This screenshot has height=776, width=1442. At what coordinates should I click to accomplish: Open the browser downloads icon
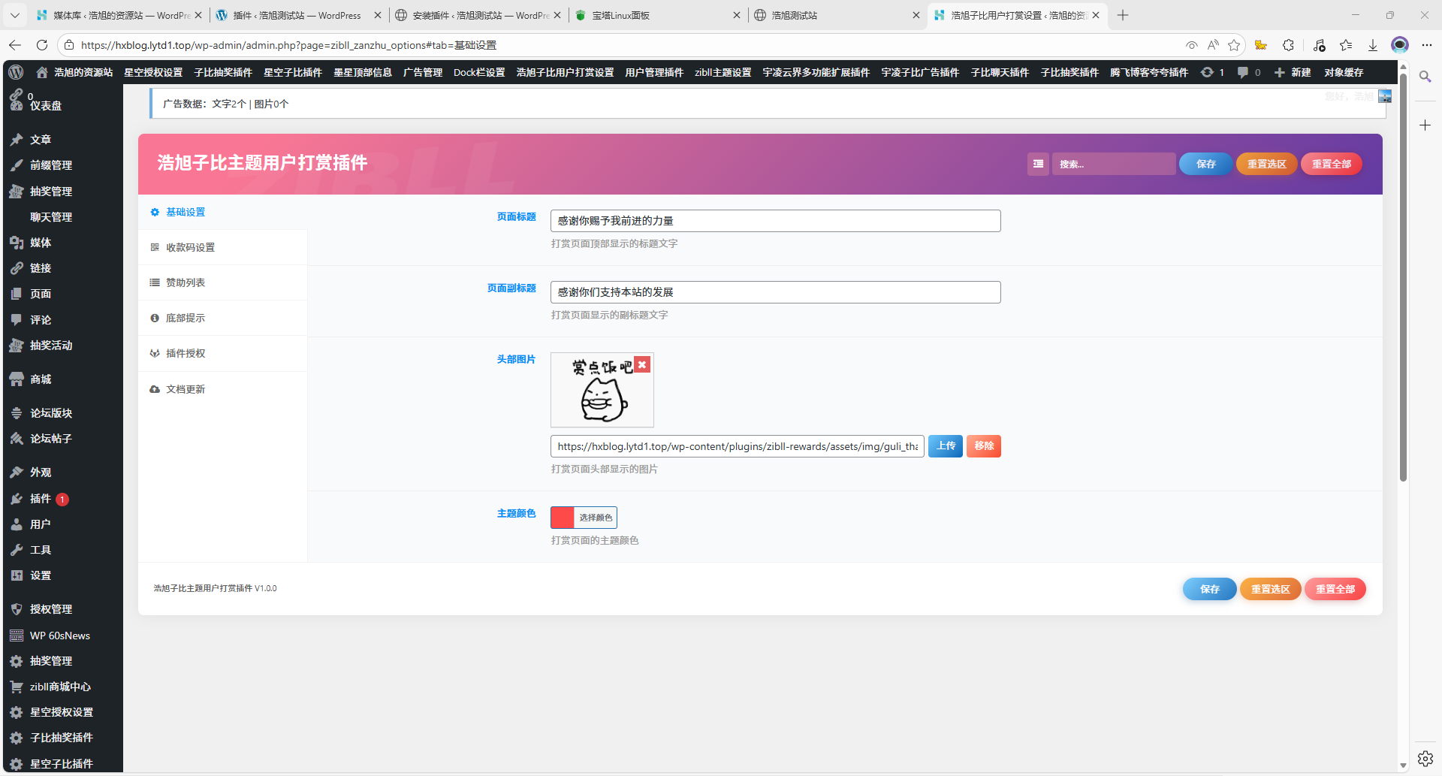coord(1373,45)
